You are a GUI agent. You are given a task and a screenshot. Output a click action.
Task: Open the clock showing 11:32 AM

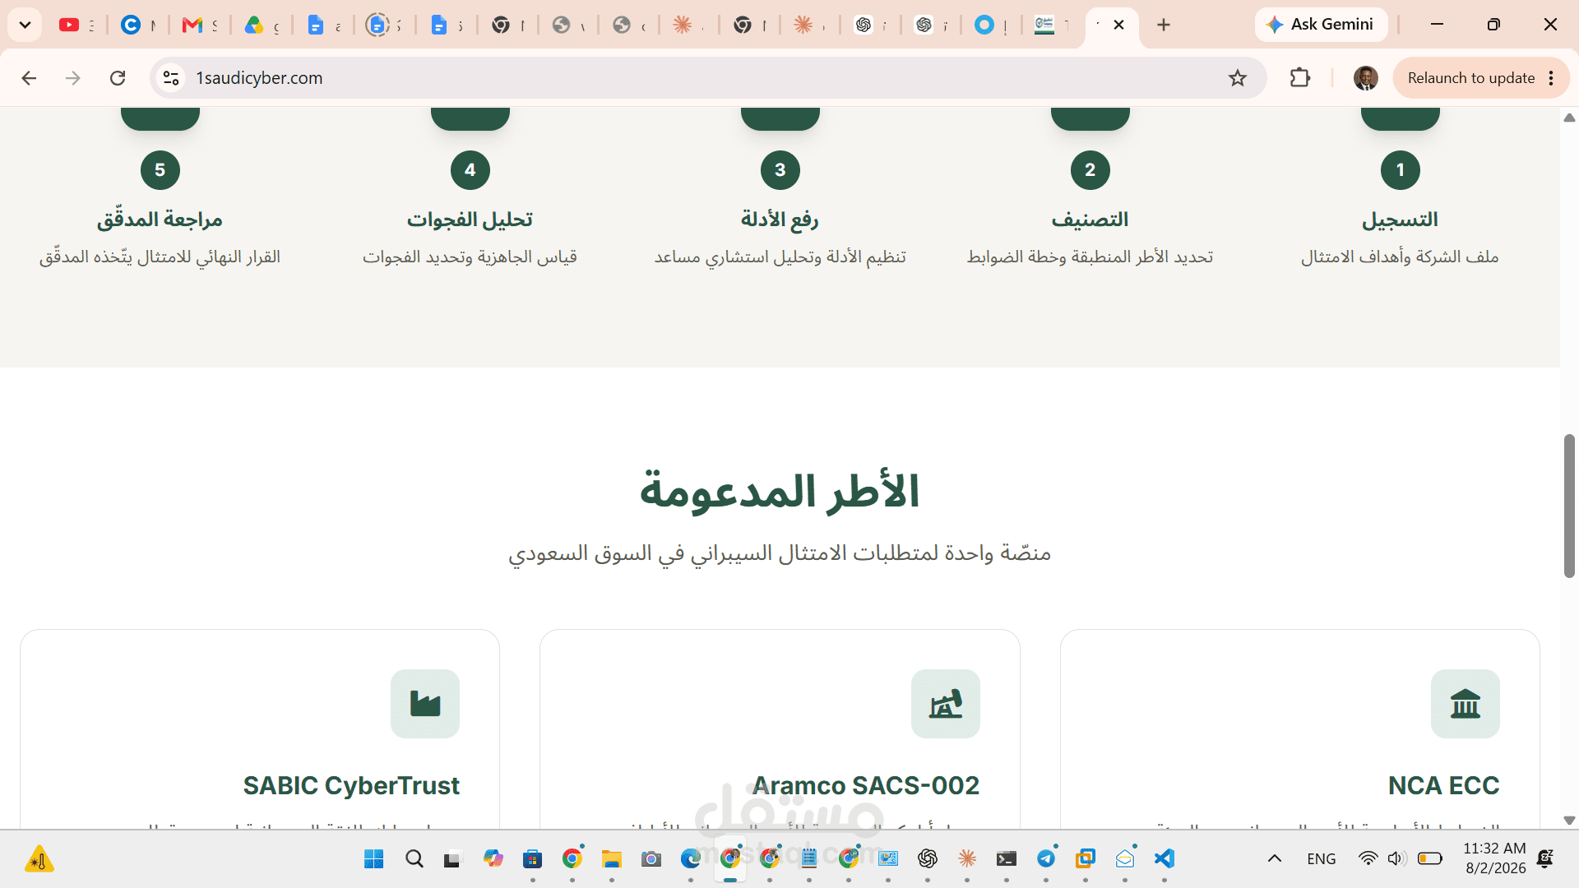tap(1495, 858)
